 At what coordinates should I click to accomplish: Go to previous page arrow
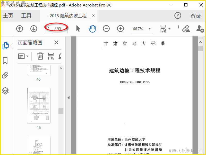tap(20, 29)
